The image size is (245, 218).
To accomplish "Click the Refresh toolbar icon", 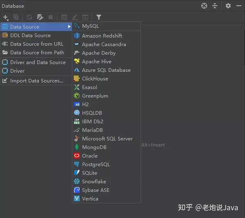I will tap(29, 17).
